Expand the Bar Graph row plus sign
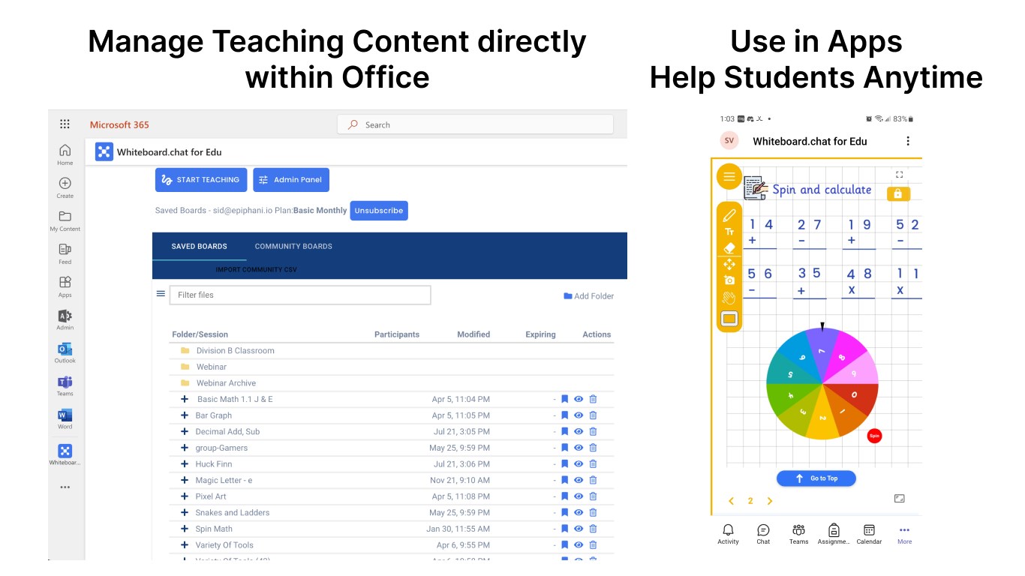Image resolution: width=1025 pixels, height=576 pixels. pyautogui.click(x=185, y=415)
